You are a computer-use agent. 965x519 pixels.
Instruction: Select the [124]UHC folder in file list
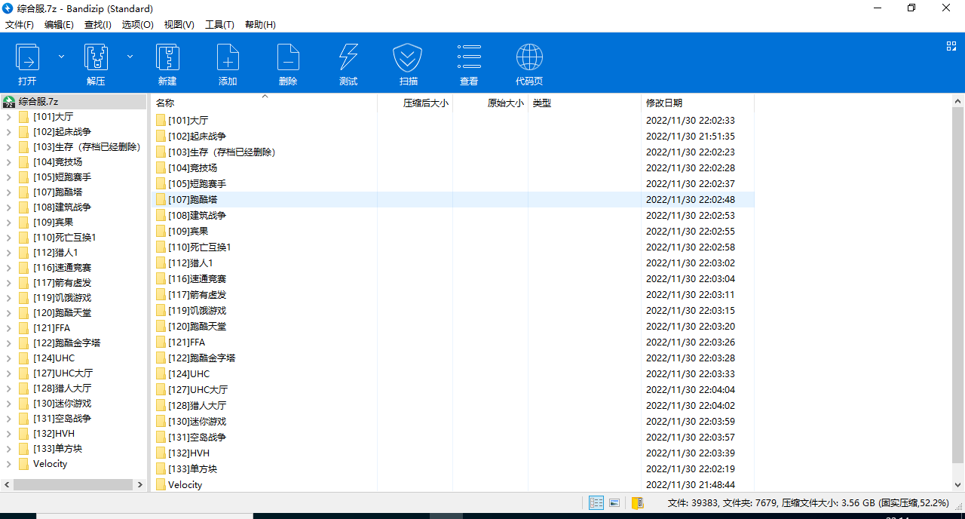click(x=188, y=374)
